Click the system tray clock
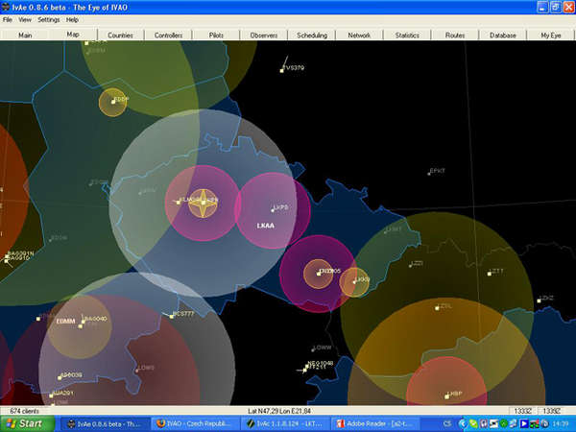Screen dimensions: 576x432 pos(562,424)
